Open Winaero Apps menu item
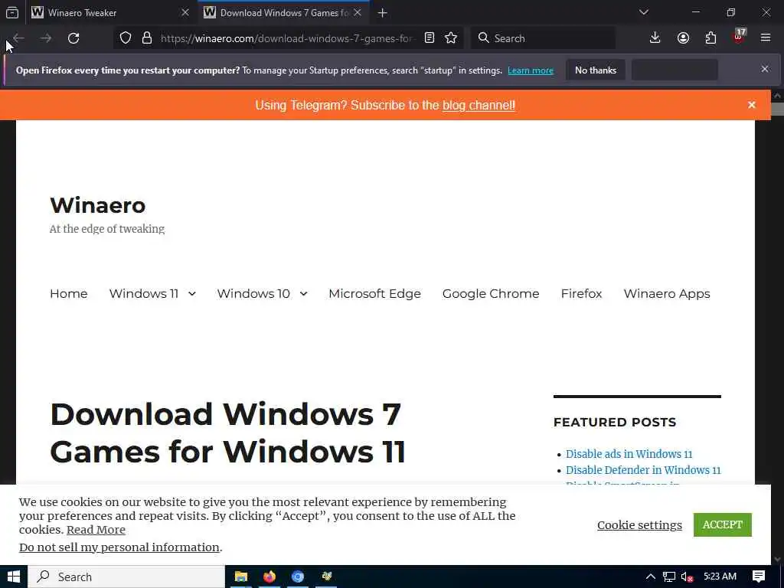 pos(667,293)
